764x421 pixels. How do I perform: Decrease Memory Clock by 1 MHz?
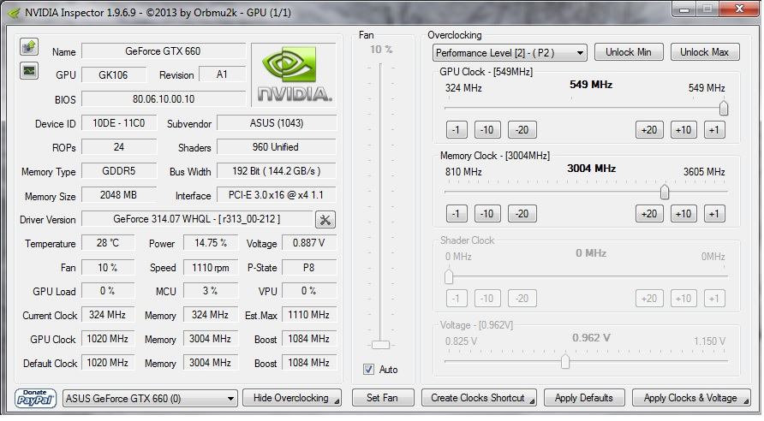click(x=456, y=214)
